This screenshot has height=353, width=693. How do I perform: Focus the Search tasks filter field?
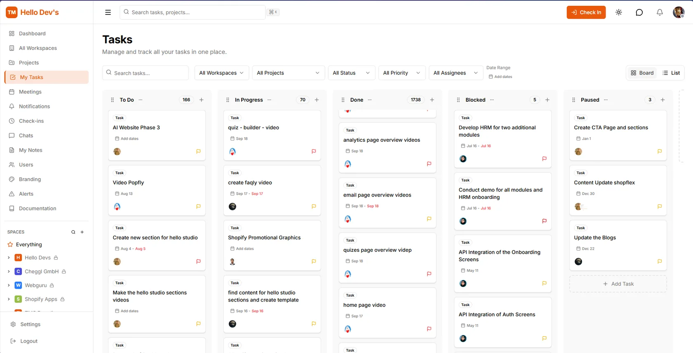(x=146, y=73)
